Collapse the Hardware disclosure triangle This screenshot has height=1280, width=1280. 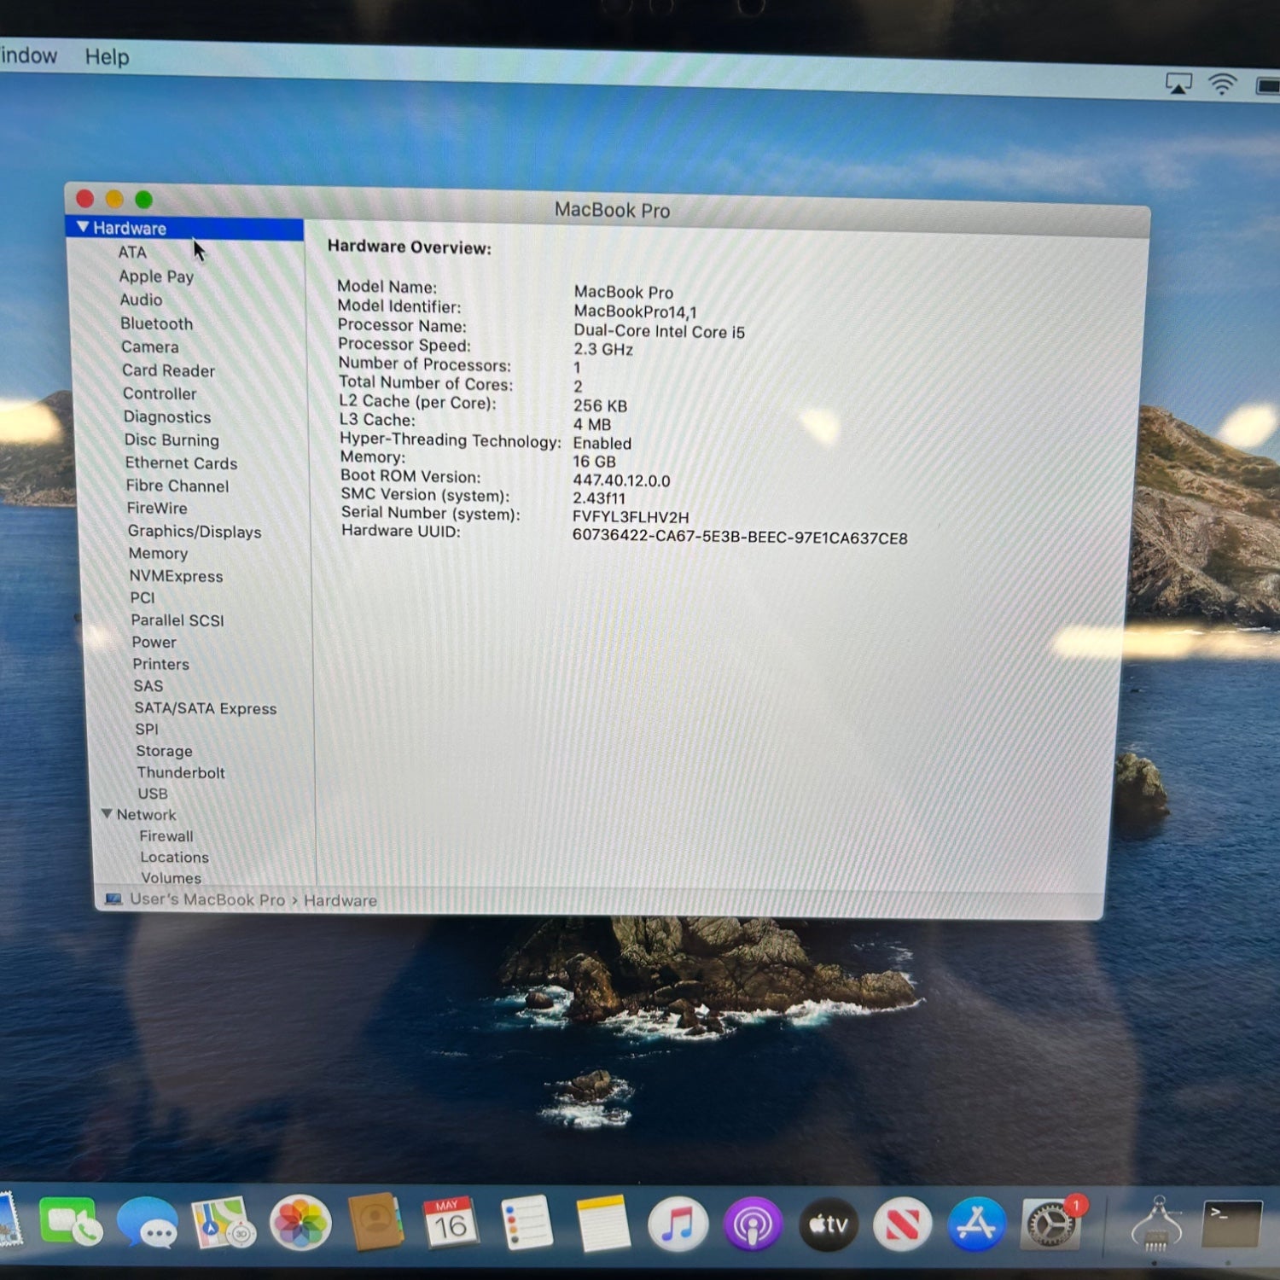(x=82, y=227)
